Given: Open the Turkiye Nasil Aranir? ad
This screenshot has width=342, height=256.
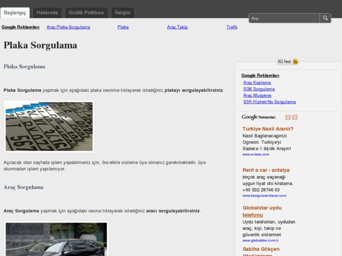Looking at the screenshot, I should click(x=268, y=129).
